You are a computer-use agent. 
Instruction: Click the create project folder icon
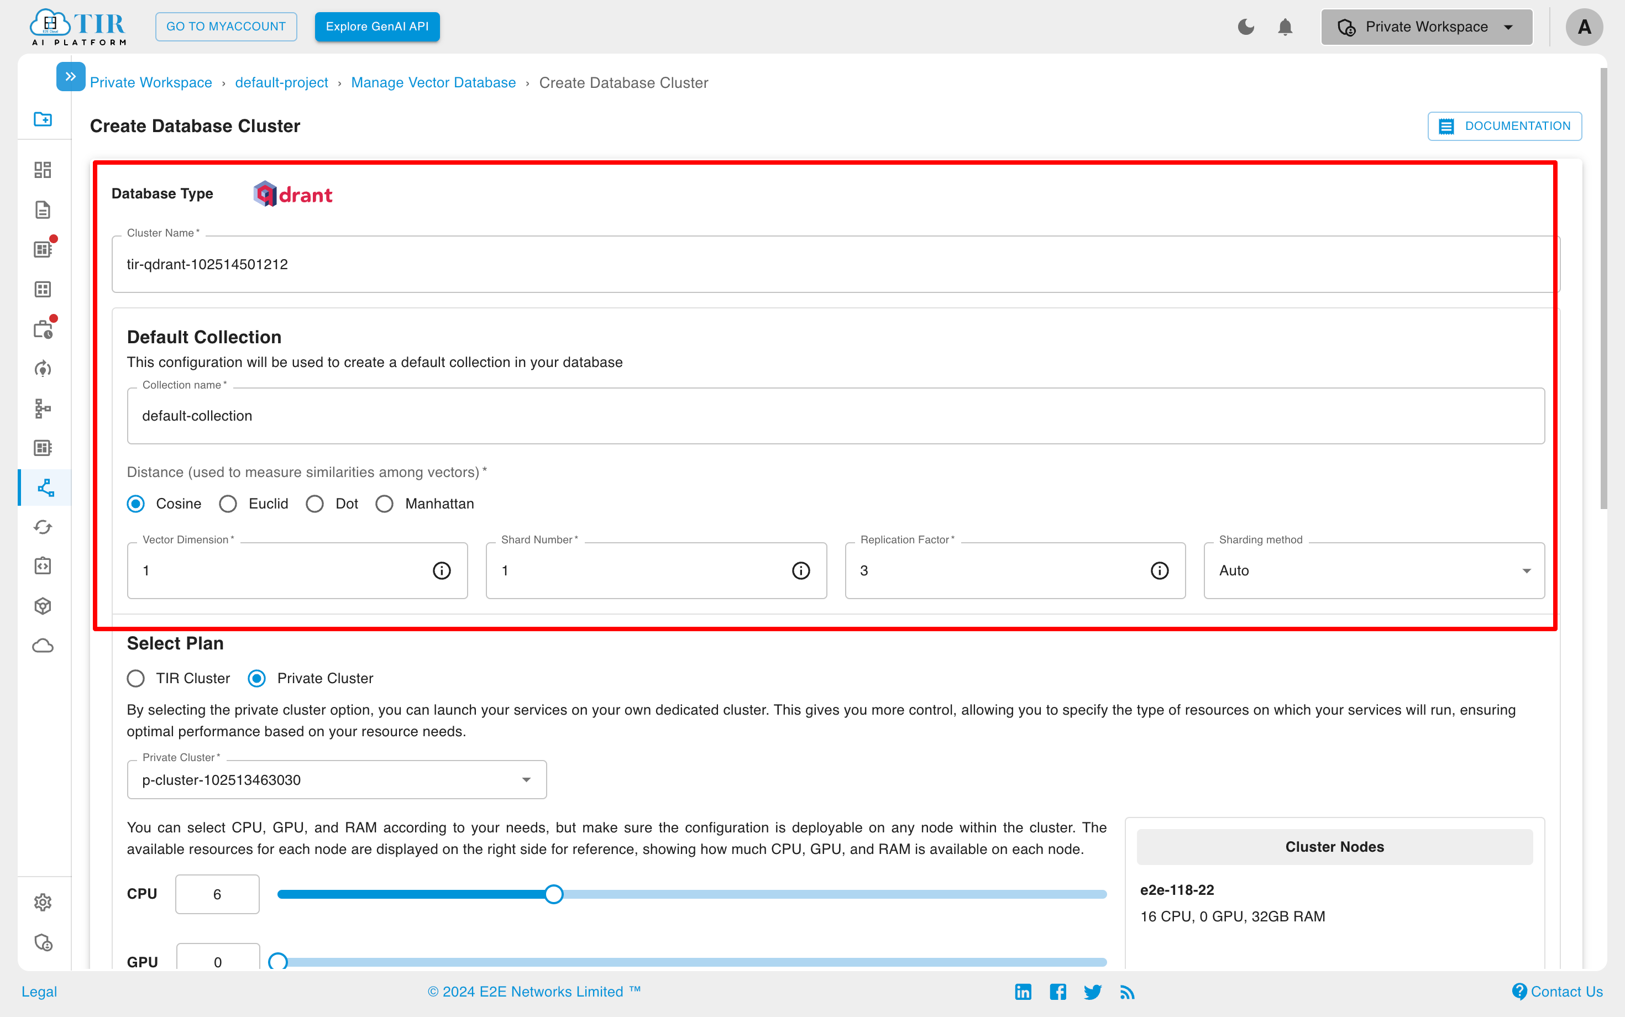[43, 119]
